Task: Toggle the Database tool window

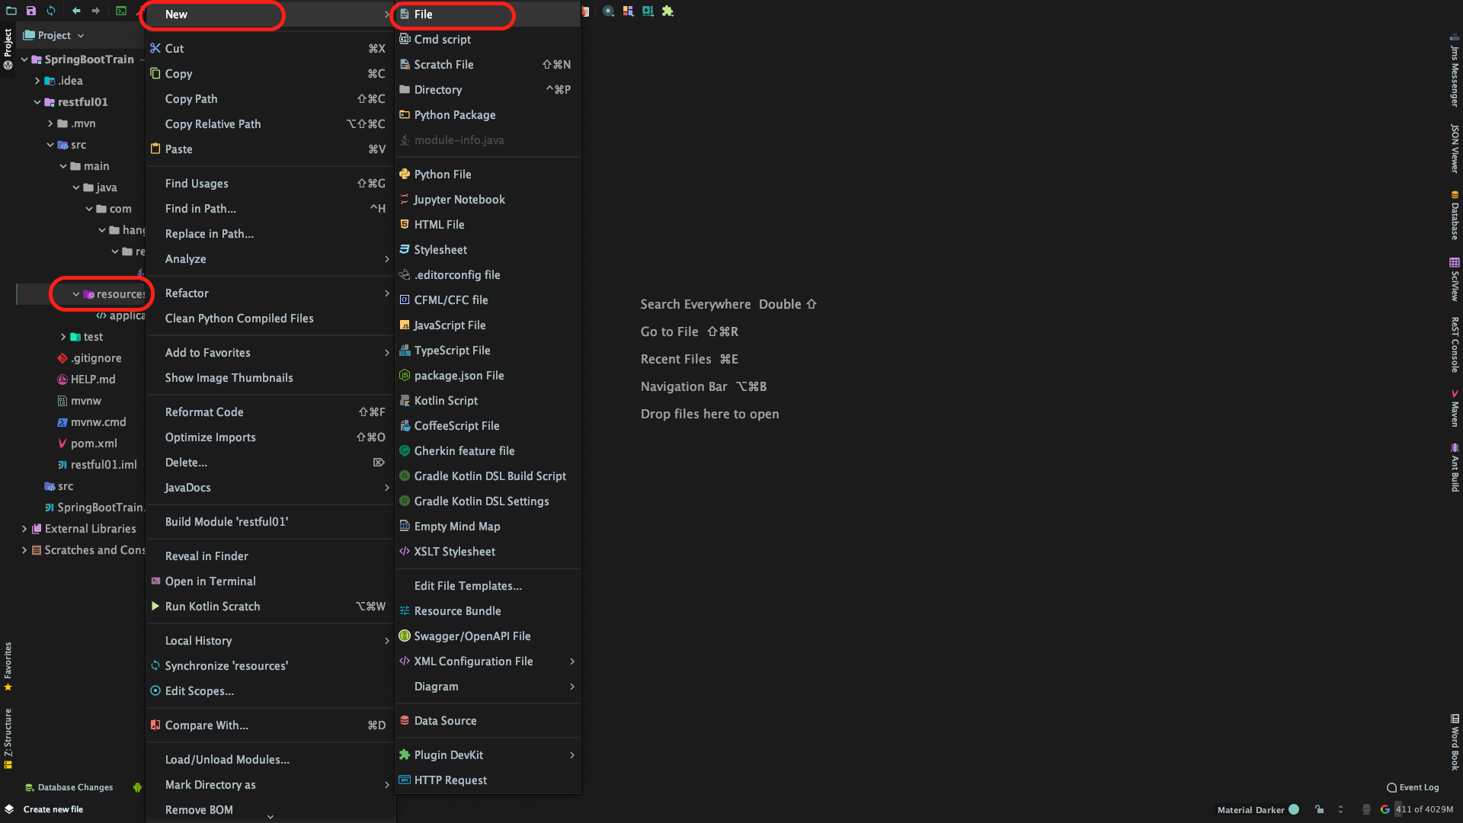Action: [1455, 216]
